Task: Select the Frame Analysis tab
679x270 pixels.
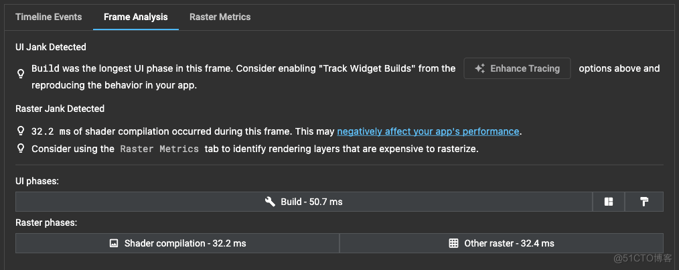Action: pos(135,17)
